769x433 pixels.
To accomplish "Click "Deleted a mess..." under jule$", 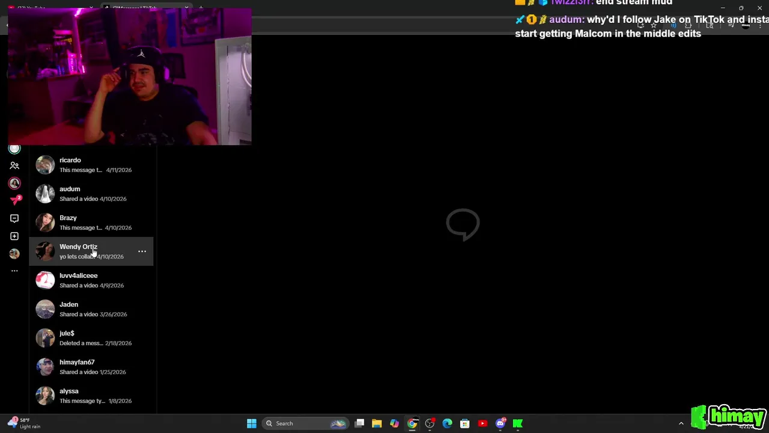I will [81, 343].
